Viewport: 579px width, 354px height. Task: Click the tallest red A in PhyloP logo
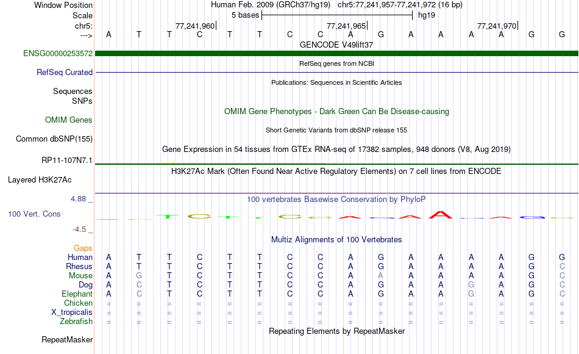(x=441, y=215)
